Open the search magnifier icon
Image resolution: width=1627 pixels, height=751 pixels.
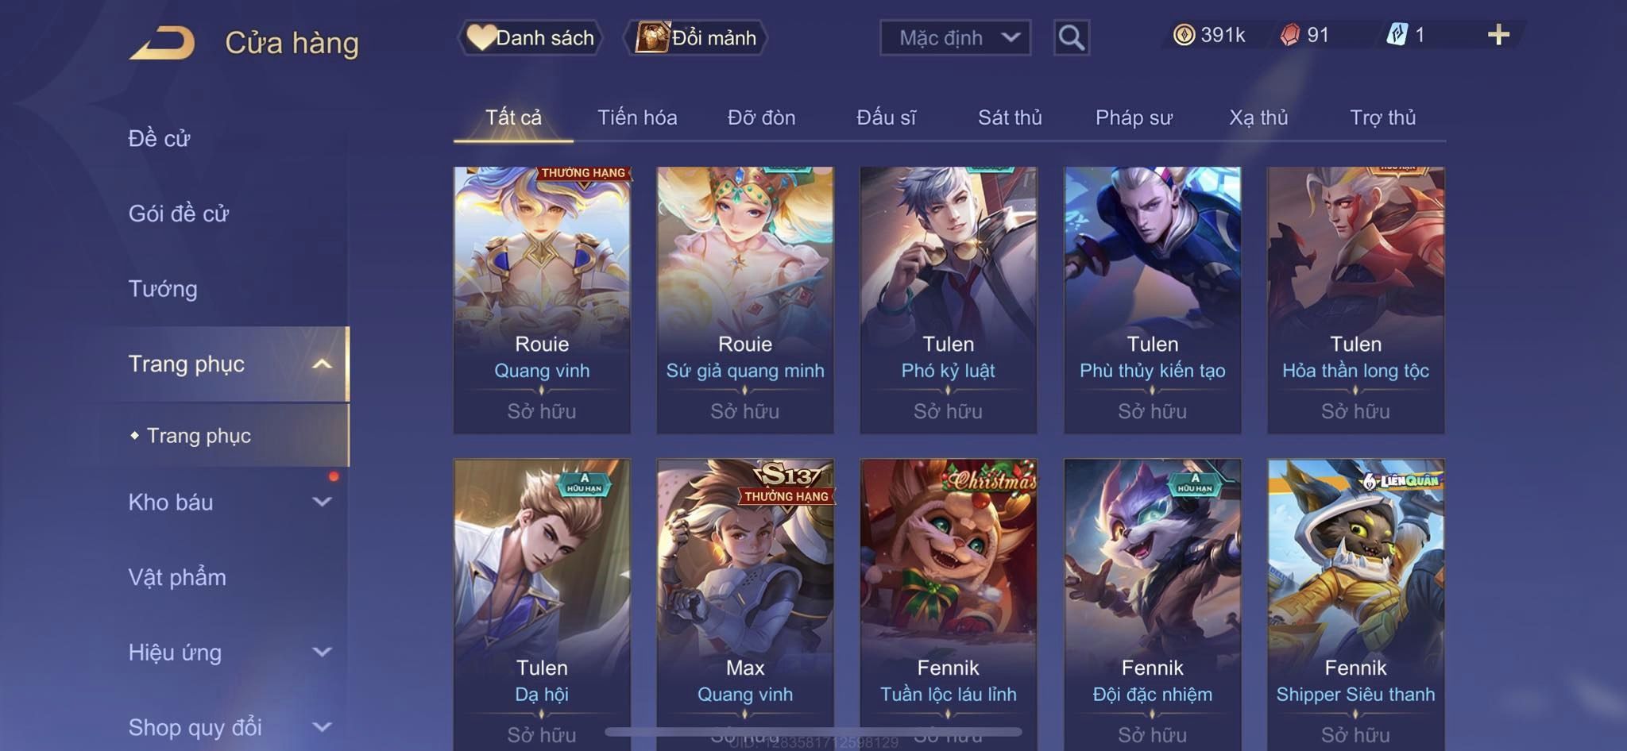click(1071, 37)
